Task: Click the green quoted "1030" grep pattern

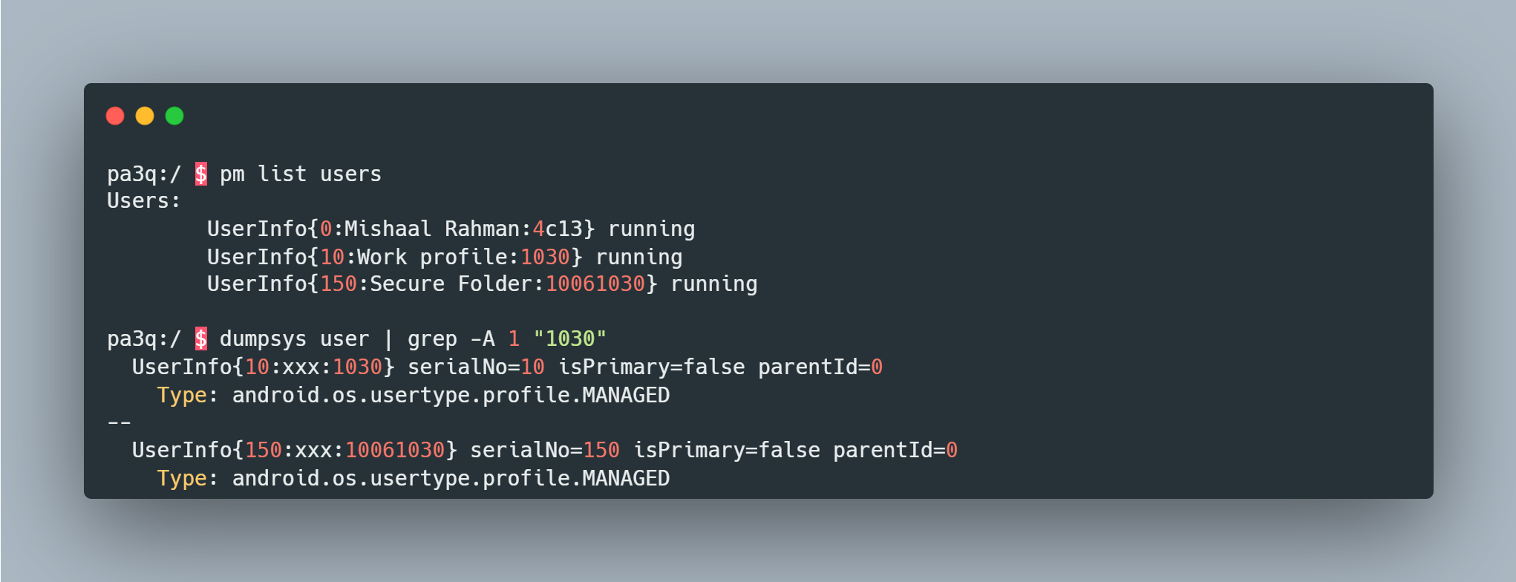Action: 569,339
